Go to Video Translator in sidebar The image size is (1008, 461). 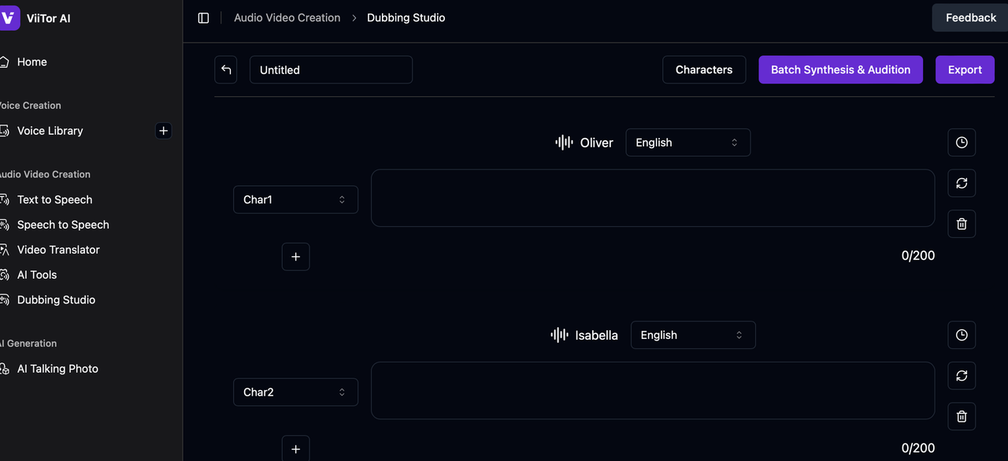pyautogui.click(x=58, y=250)
